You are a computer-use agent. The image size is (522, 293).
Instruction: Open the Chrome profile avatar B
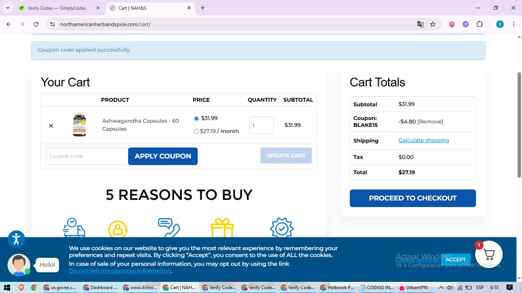click(x=500, y=24)
